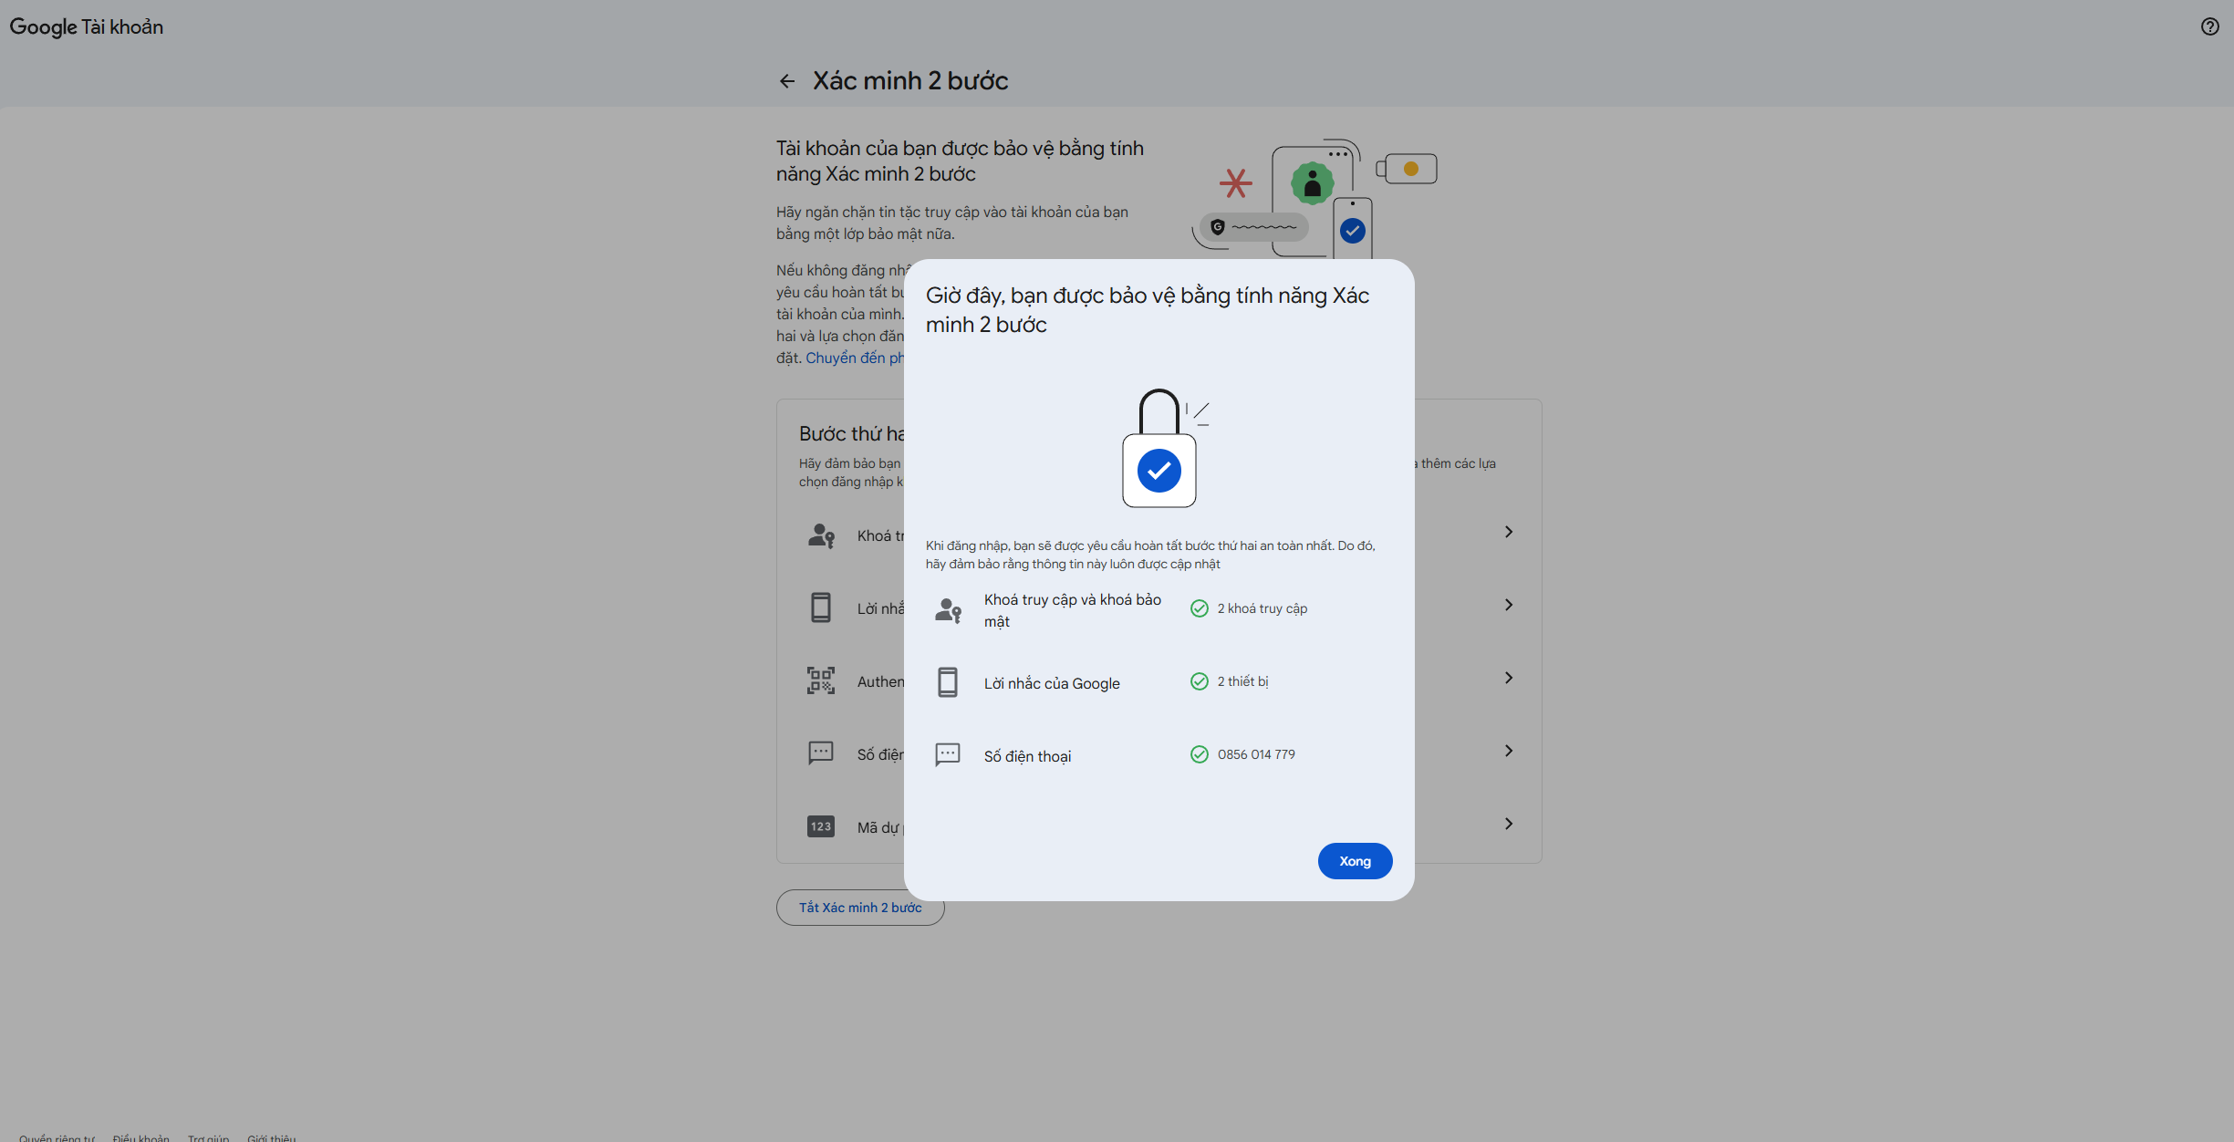Click green check next to 2 thiết bị
This screenshot has width=2234, height=1142.
[1199, 681]
